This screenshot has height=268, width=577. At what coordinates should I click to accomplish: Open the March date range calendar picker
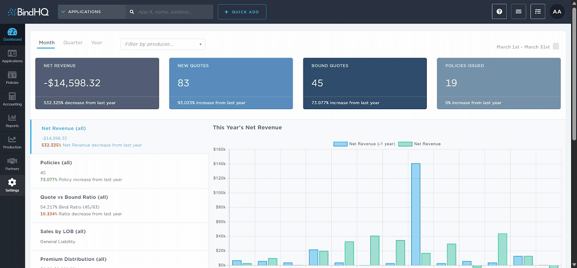(556, 46)
